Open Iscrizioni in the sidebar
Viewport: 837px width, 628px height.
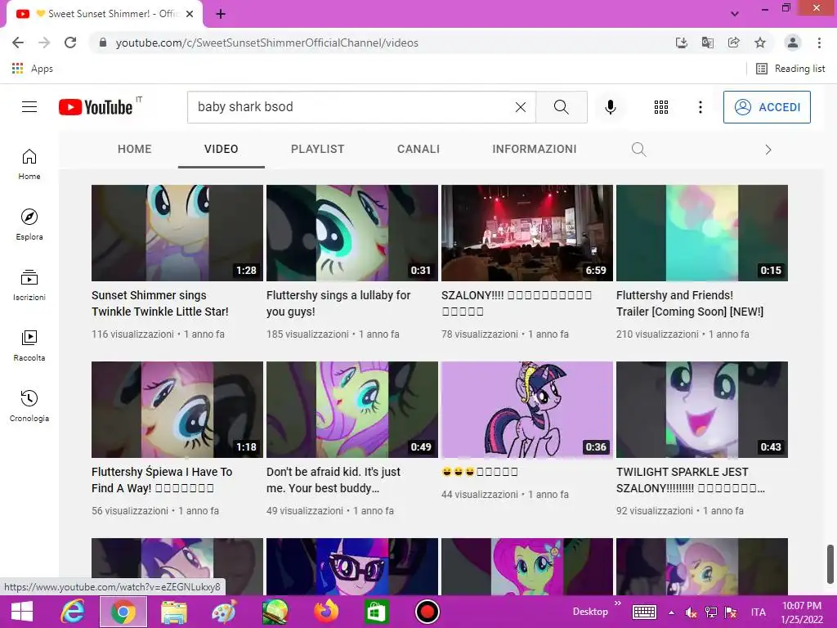[29, 285]
